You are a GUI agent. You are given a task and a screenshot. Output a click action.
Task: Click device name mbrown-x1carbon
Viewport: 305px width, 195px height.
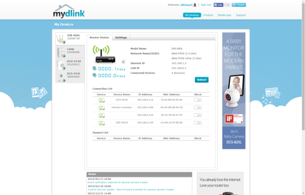tap(122, 107)
